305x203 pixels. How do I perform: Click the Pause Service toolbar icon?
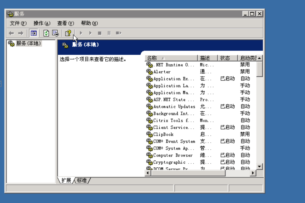click(109, 33)
